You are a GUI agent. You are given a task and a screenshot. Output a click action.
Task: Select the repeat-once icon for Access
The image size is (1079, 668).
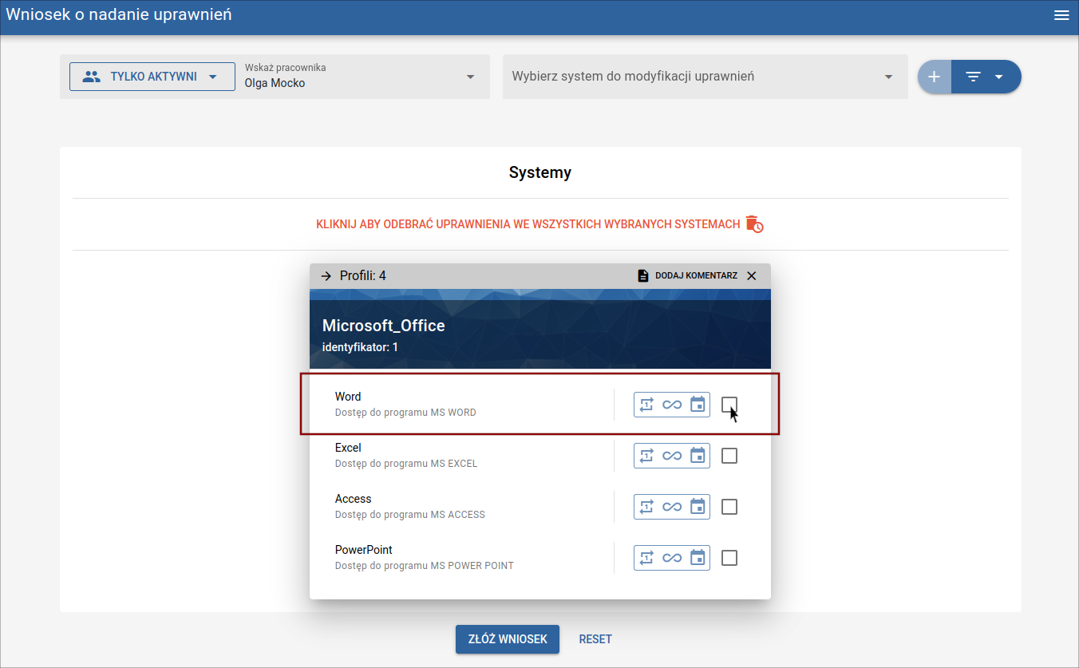[x=646, y=507]
